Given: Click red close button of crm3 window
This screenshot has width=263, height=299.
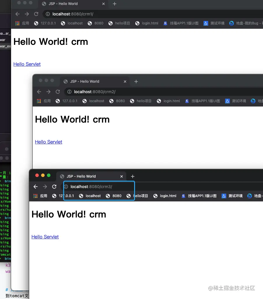Looking at the screenshot, I should coord(37,176).
